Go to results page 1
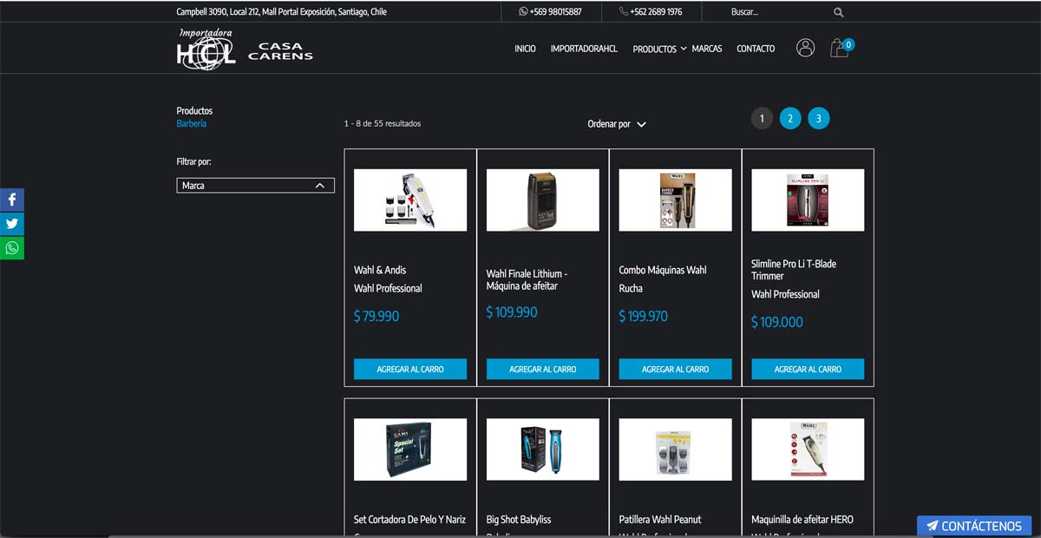 (x=762, y=118)
